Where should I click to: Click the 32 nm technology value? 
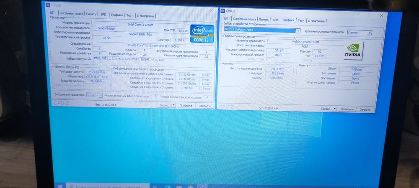coord(106,38)
